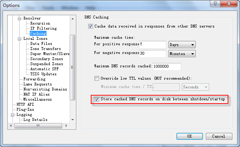Collapse the Logging tree node
The height and width of the screenshot is (147, 240).
click(13, 114)
